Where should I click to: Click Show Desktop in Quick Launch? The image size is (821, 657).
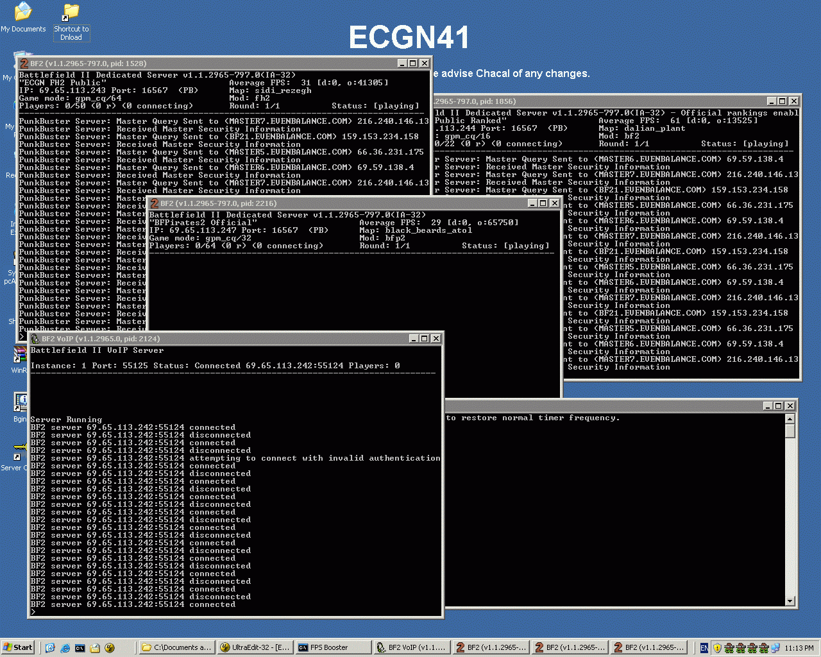click(50, 648)
